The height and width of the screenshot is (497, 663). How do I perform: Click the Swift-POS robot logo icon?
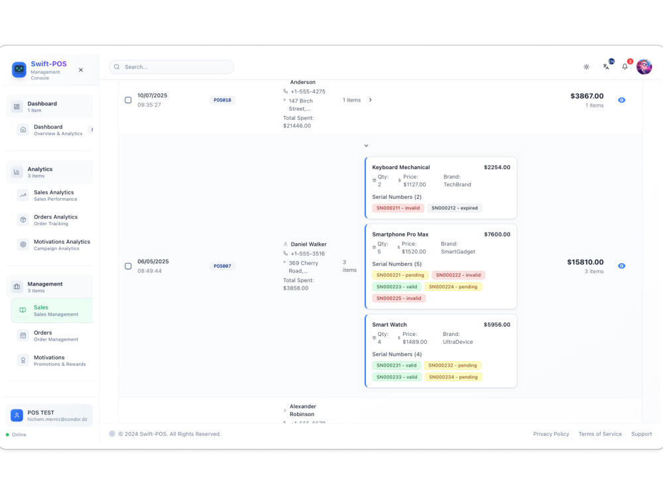pyautogui.click(x=19, y=70)
